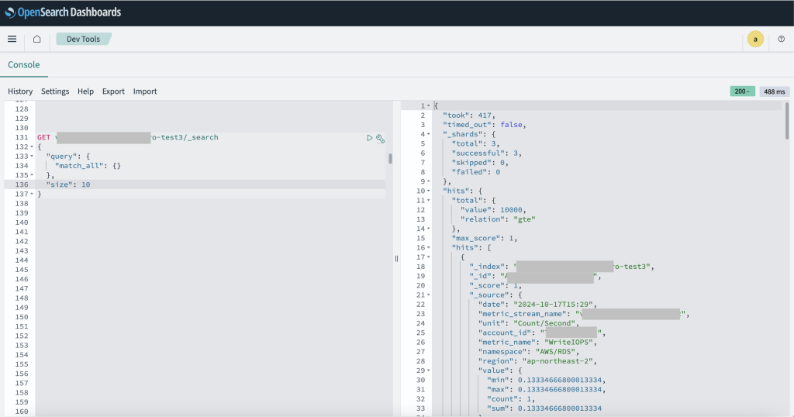This screenshot has width=794, height=417.
Task: Click empty editor line 140
Action: click(210, 222)
